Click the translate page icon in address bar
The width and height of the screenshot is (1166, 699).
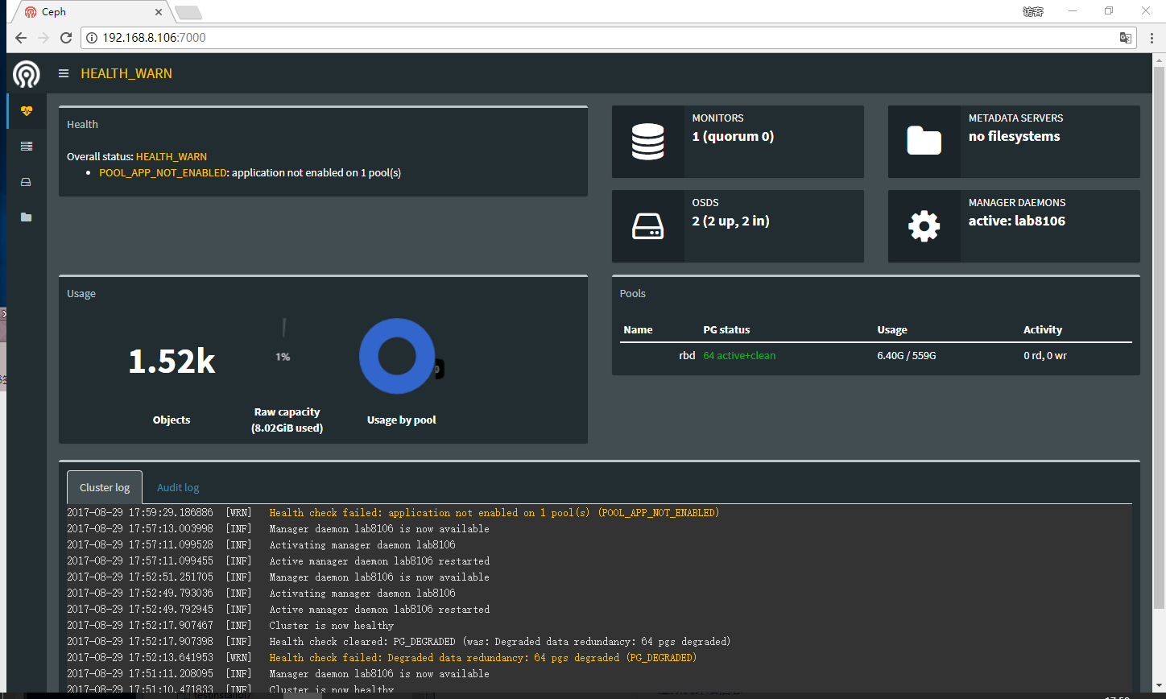click(1126, 38)
